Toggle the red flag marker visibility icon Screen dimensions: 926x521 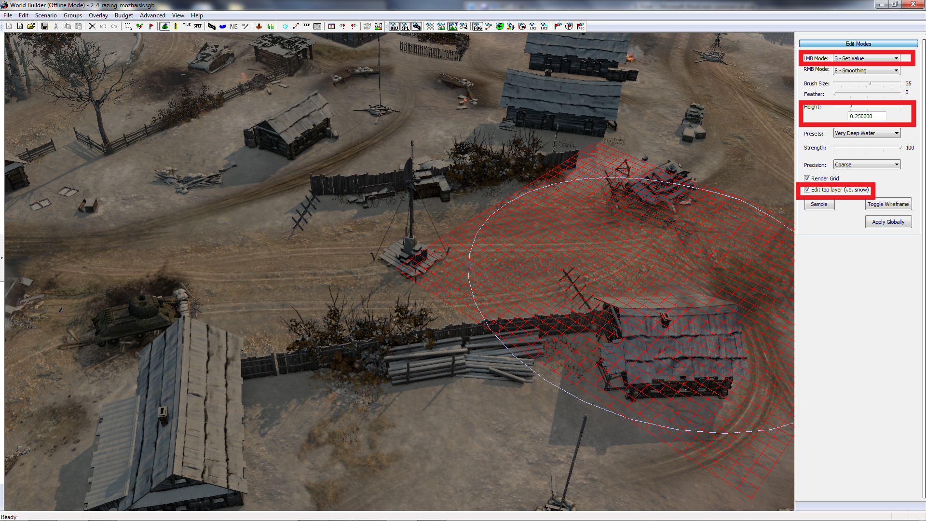pyautogui.click(x=558, y=26)
